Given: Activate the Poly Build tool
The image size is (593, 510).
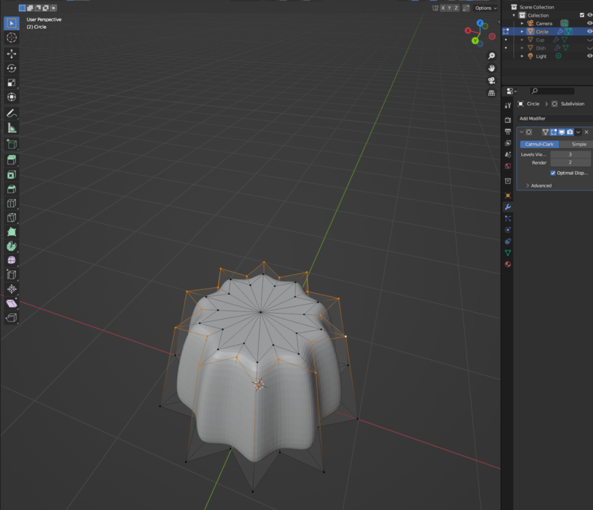Looking at the screenshot, I should click(x=12, y=232).
